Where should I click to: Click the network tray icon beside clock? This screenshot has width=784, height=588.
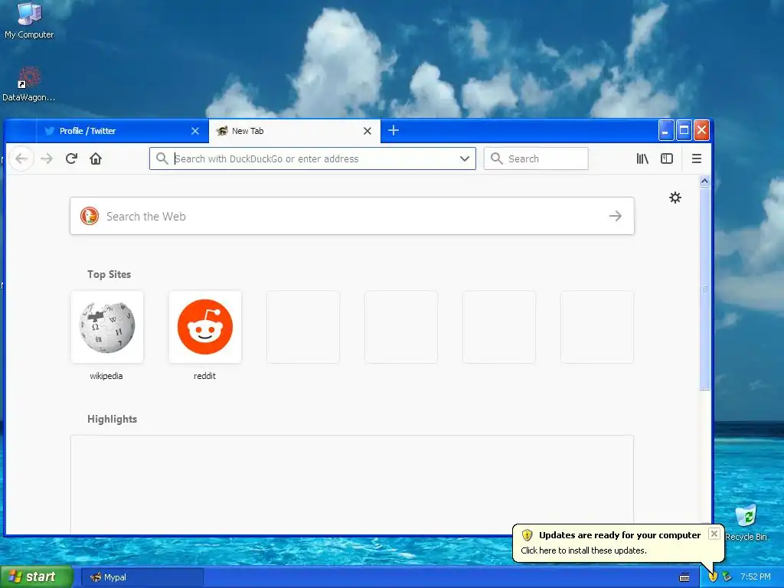pos(727,577)
